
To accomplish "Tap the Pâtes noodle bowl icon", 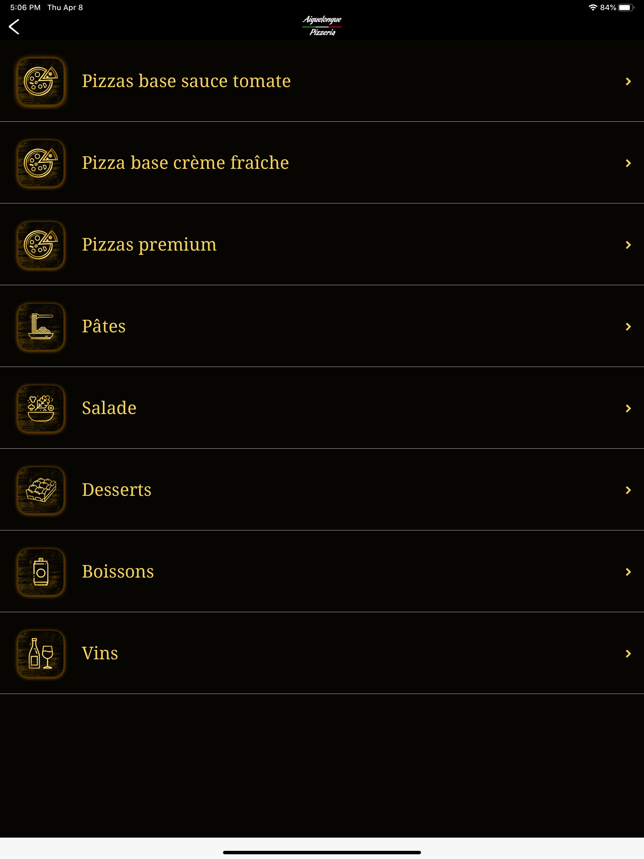I will (41, 327).
